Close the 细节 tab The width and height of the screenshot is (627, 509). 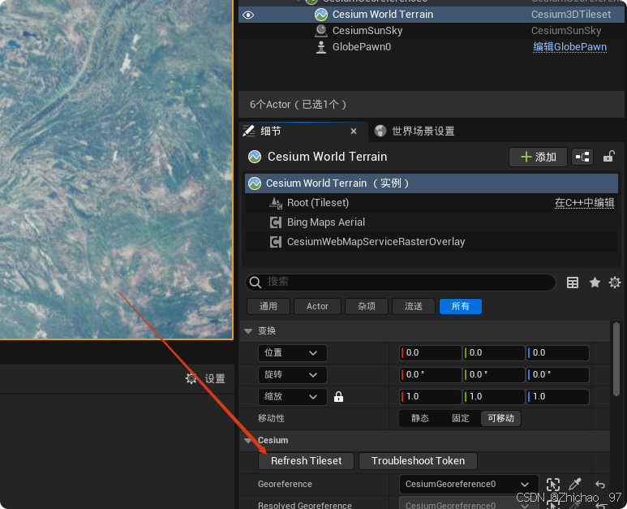pyautogui.click(x=354, y=132)
